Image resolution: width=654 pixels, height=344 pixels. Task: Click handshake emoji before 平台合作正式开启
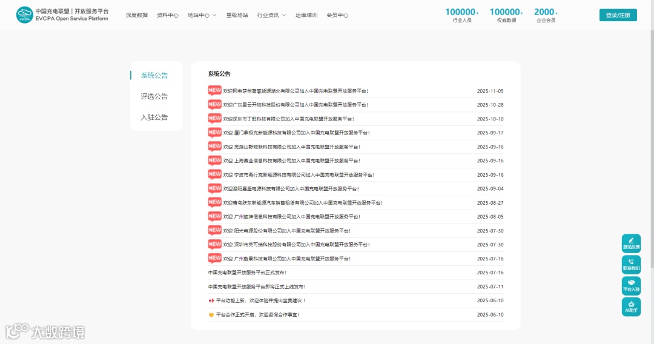tap(211, 315)
